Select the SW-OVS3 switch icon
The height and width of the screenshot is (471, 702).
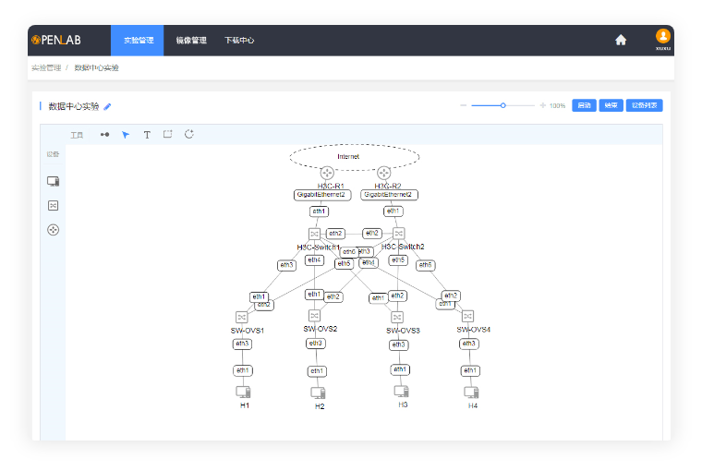point(397,318)
